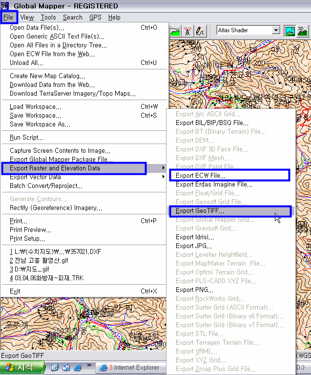Image resolution: width=311 pixels, height=375 pixels.
Task: Choose Run Script
Action: [83, 138]
